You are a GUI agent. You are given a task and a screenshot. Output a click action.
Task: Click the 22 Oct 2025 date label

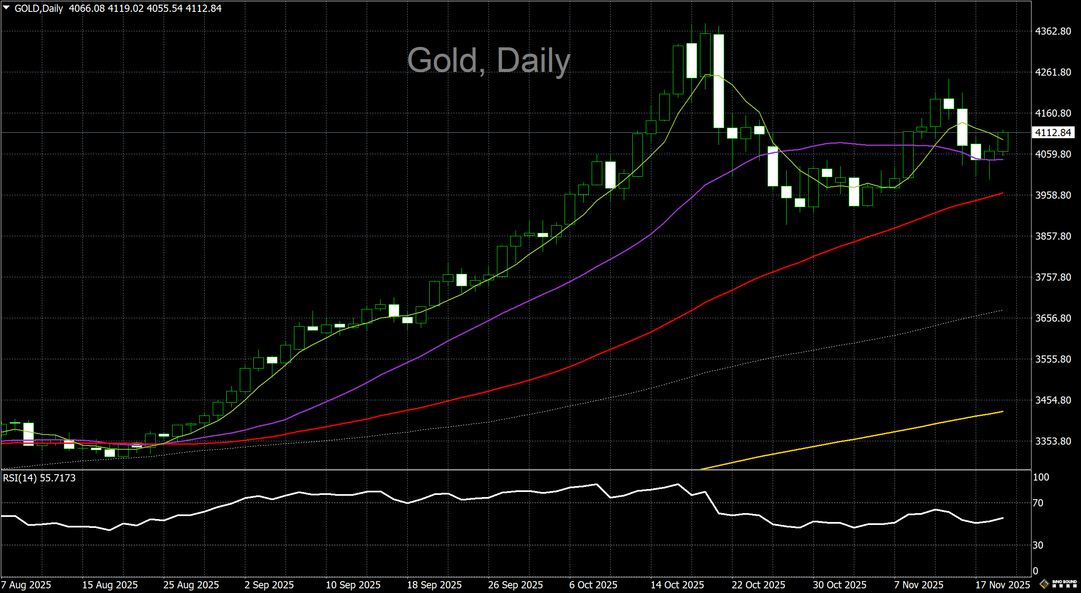[x=758, y=585]
